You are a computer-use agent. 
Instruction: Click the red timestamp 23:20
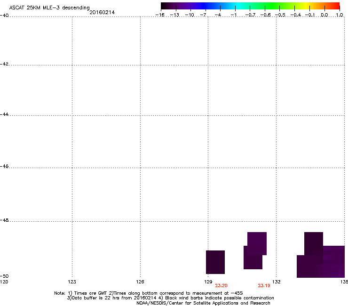coord(221,286)
